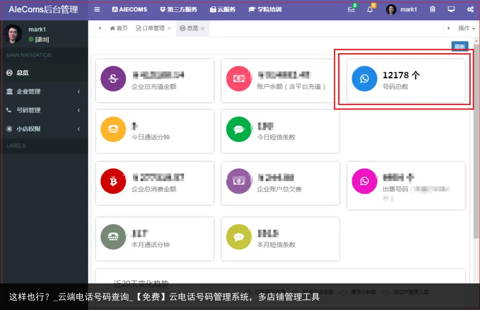Image resolution: width=480 pixels, height=310 pixels.
Task: Click the olive 本月短信条数 chat icon
Action: tap(239, 237)
